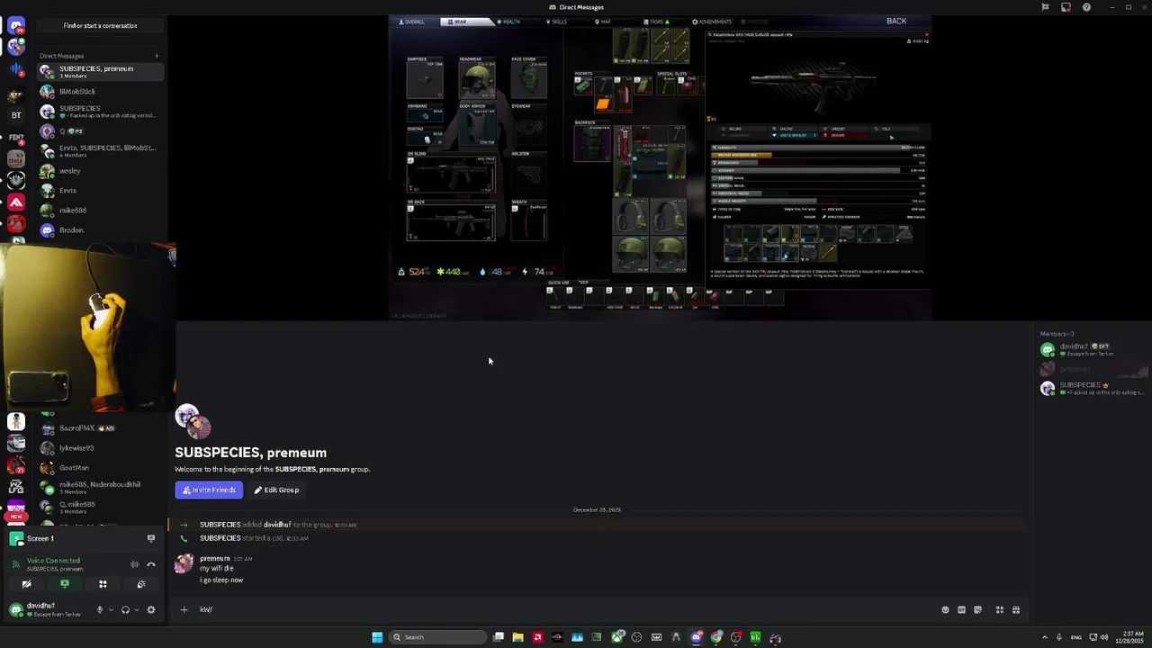Open Windows Start menu

[x=377, y=637]
